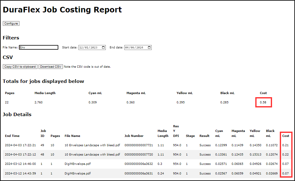Select media length 0.3 cell
Image resolution: width=295 pixels, height=181 pixels.
coord(160,164)
